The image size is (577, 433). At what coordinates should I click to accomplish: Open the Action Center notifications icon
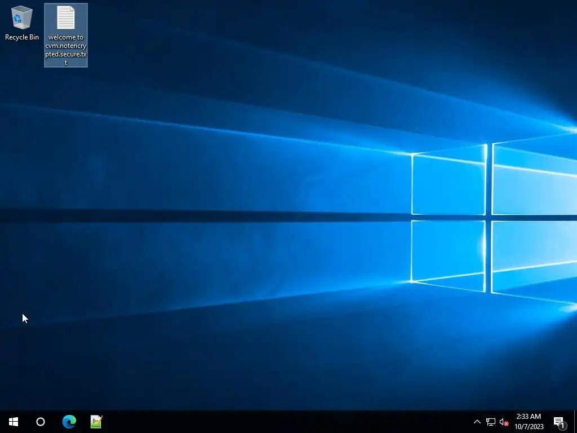click(560, 422)
